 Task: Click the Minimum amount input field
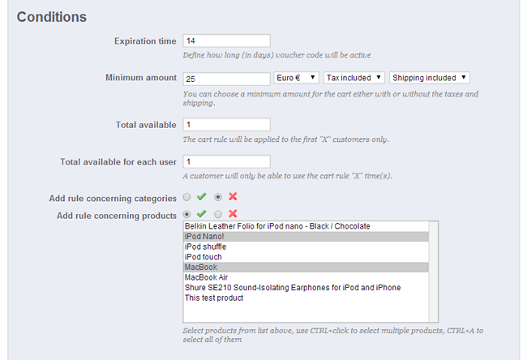(x=226, y=79)
